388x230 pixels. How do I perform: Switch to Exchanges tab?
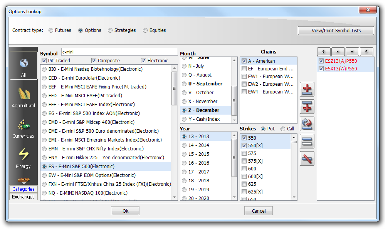click(x=24, y=197)
